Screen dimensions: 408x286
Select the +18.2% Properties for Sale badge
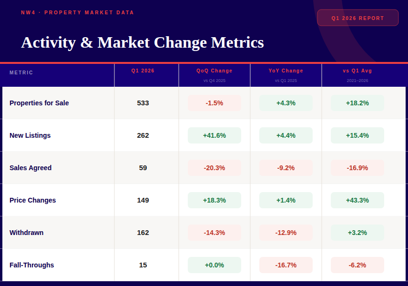357,103
